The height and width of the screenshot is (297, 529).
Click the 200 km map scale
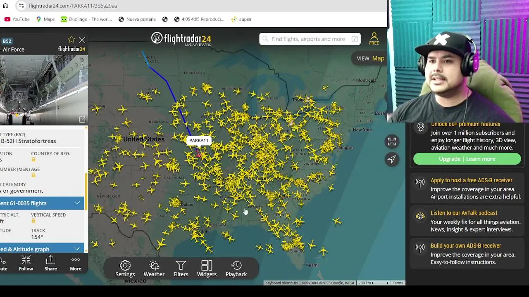373,283
